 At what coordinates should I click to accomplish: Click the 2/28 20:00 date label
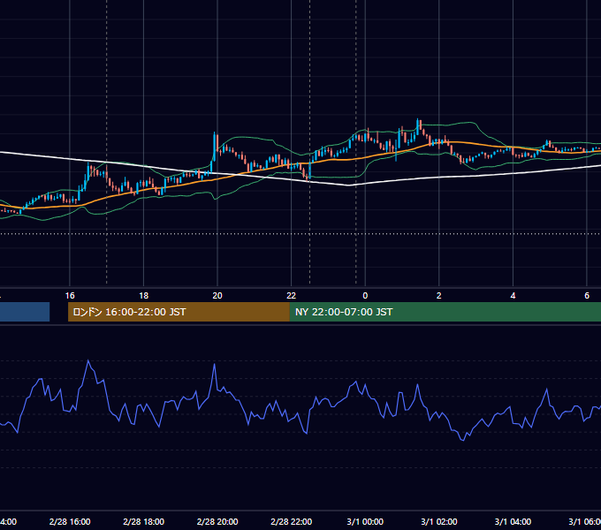[217, 521]
